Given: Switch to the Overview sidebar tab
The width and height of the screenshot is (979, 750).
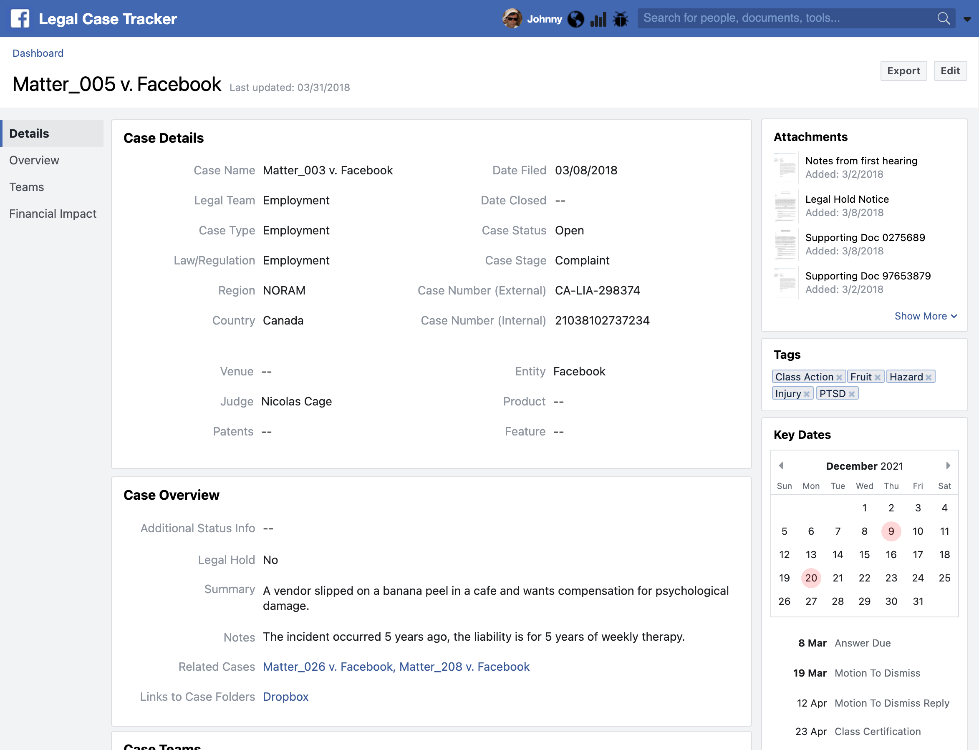Looking at the screenshot, I should tap(34, 160).
